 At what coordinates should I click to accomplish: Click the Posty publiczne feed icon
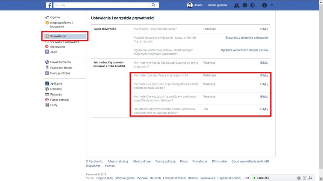(x=47, y=73)
